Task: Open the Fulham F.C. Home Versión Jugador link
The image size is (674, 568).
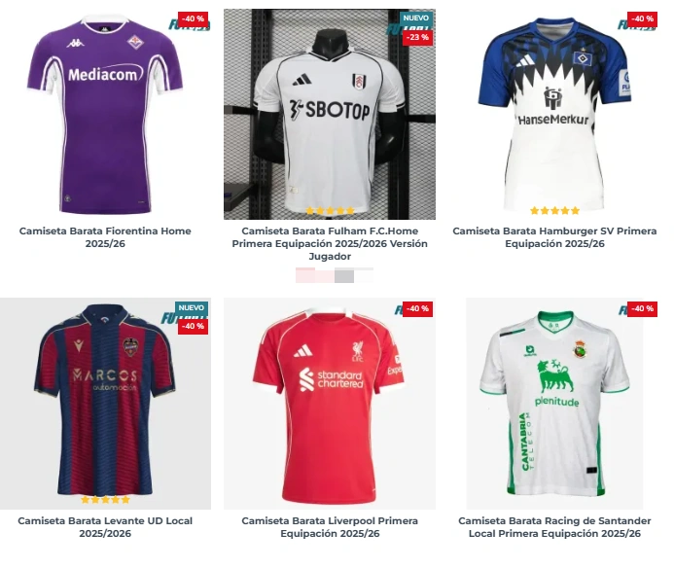Action: coord(330,244)
